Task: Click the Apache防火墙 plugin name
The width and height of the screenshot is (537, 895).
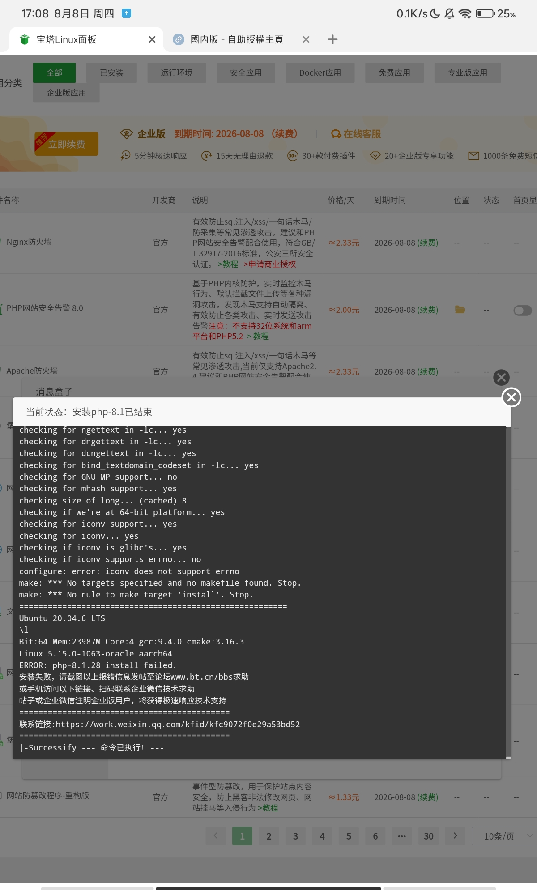Action: [x=32, y=371]
